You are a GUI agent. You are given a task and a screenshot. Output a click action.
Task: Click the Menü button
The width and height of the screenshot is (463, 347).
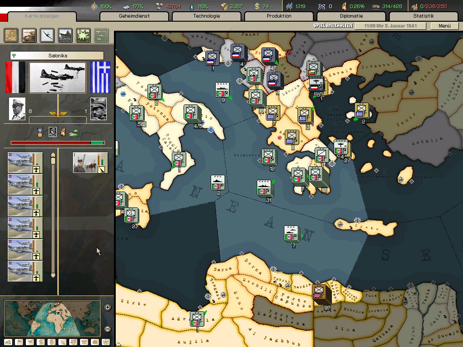(x=444, y=26)
